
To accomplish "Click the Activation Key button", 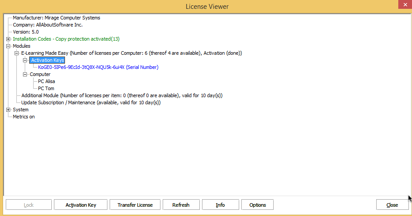I will [x=80, y=205].
